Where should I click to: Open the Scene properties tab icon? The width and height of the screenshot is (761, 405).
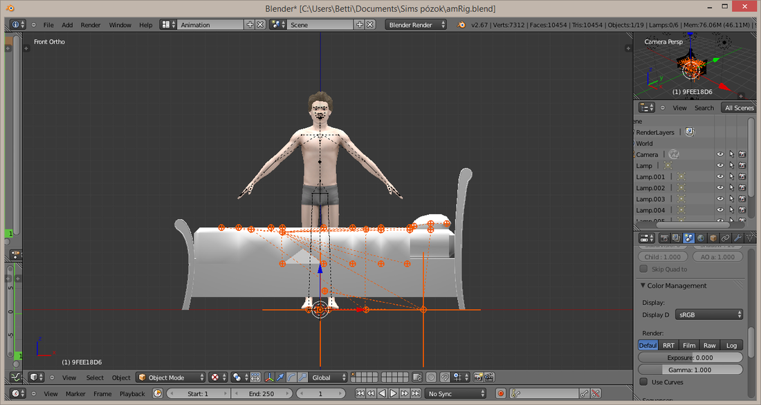pyautogui.click(x=688, y=238)
